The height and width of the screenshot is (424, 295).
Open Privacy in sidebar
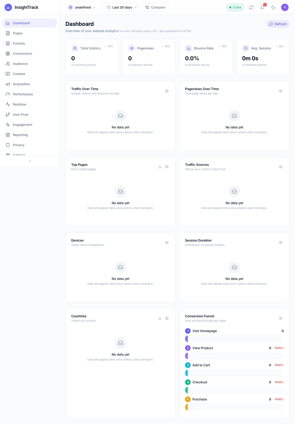coord(30,145)
